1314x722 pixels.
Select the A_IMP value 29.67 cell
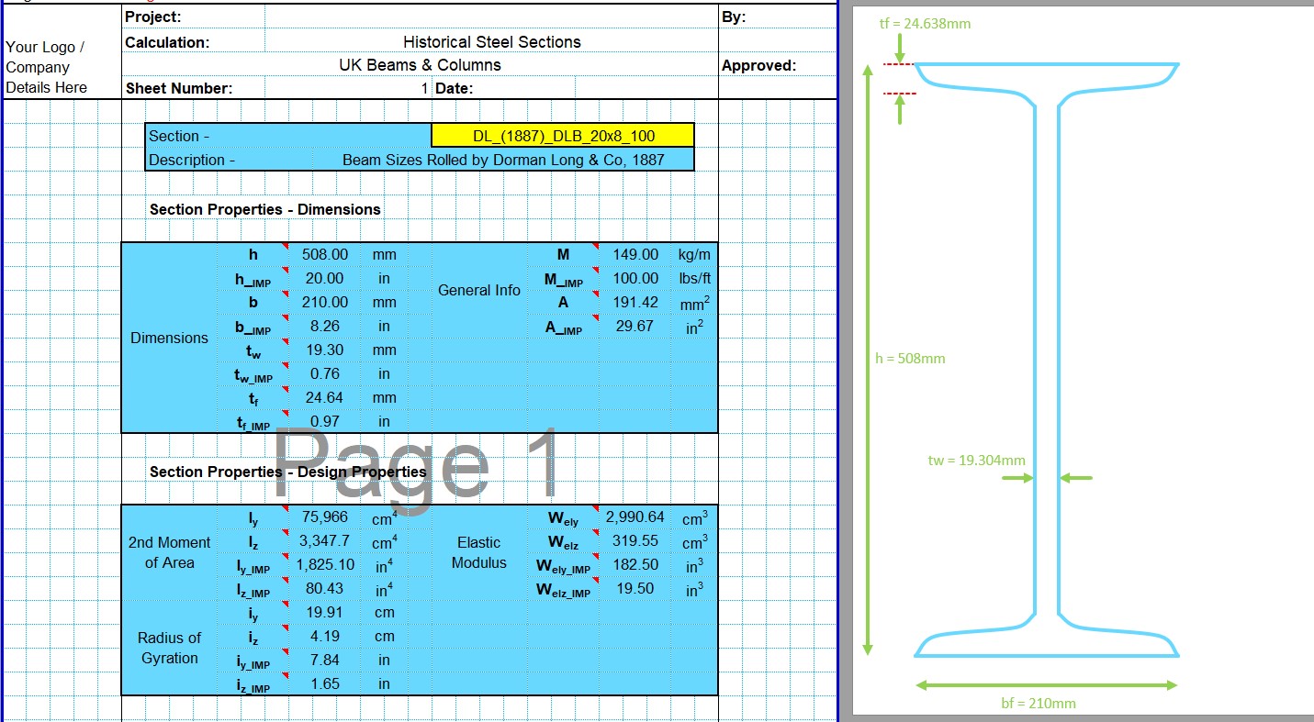pos(636,326)
